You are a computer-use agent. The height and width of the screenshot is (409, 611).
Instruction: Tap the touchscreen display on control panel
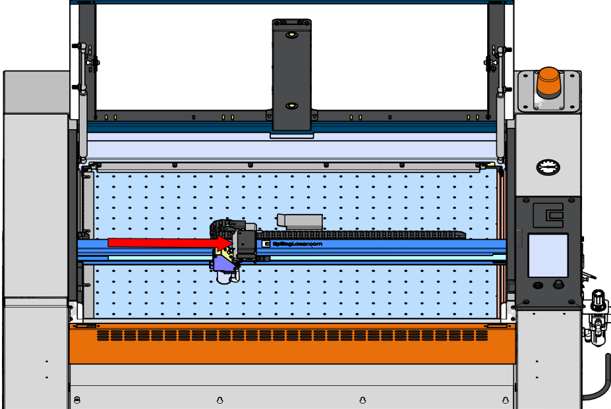point(547,255)
